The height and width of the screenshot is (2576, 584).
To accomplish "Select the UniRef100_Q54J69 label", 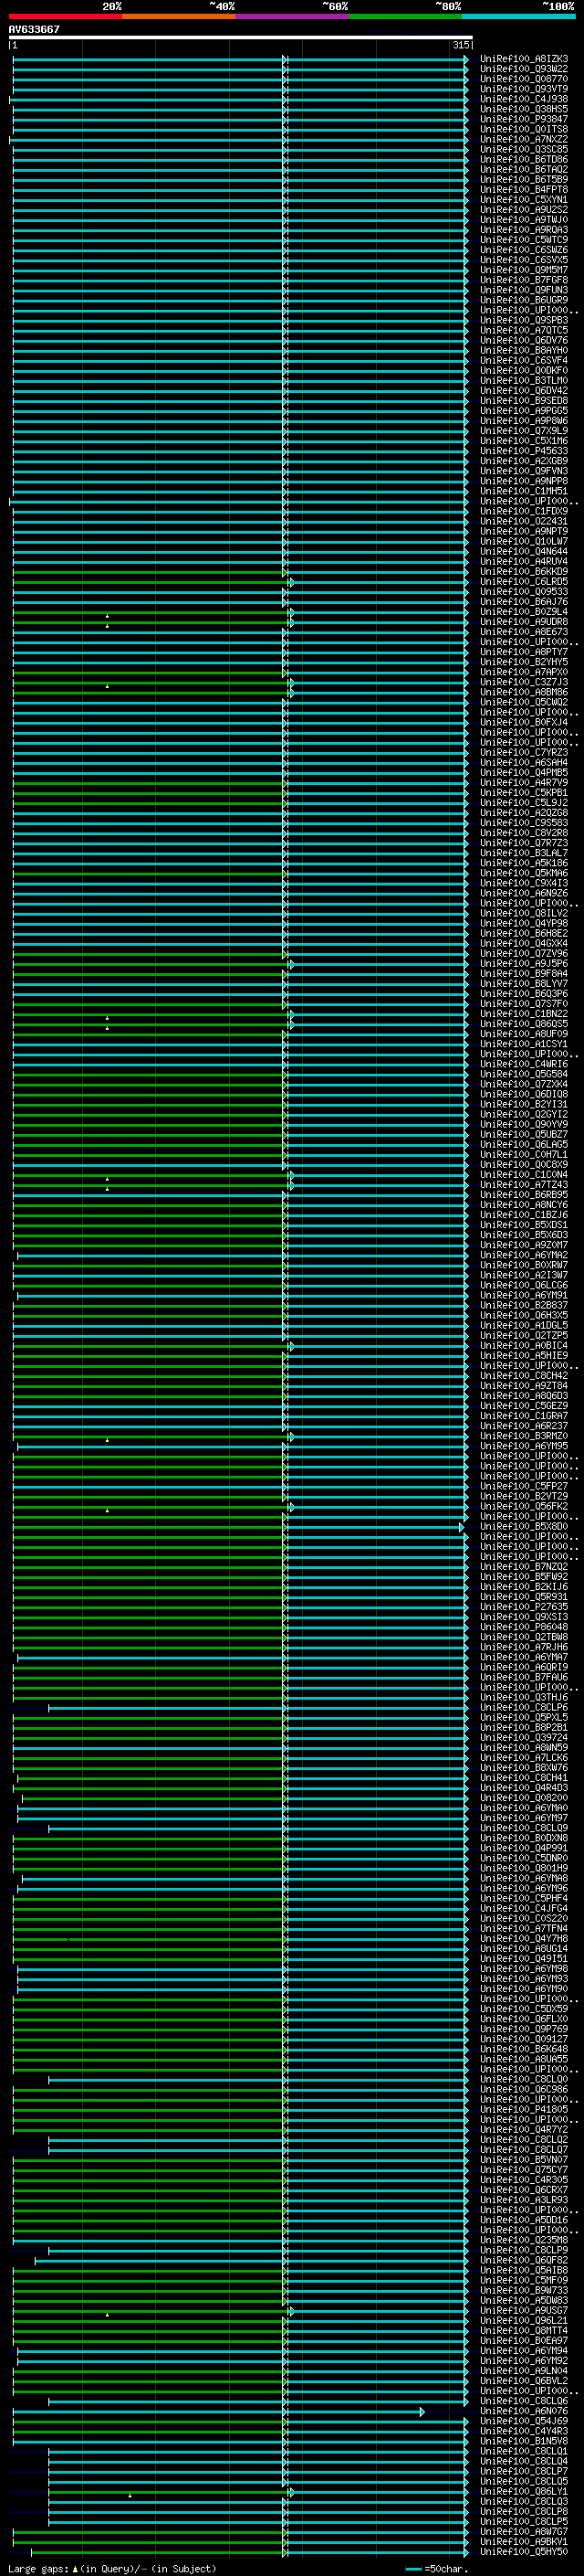I will point(524,2421).
